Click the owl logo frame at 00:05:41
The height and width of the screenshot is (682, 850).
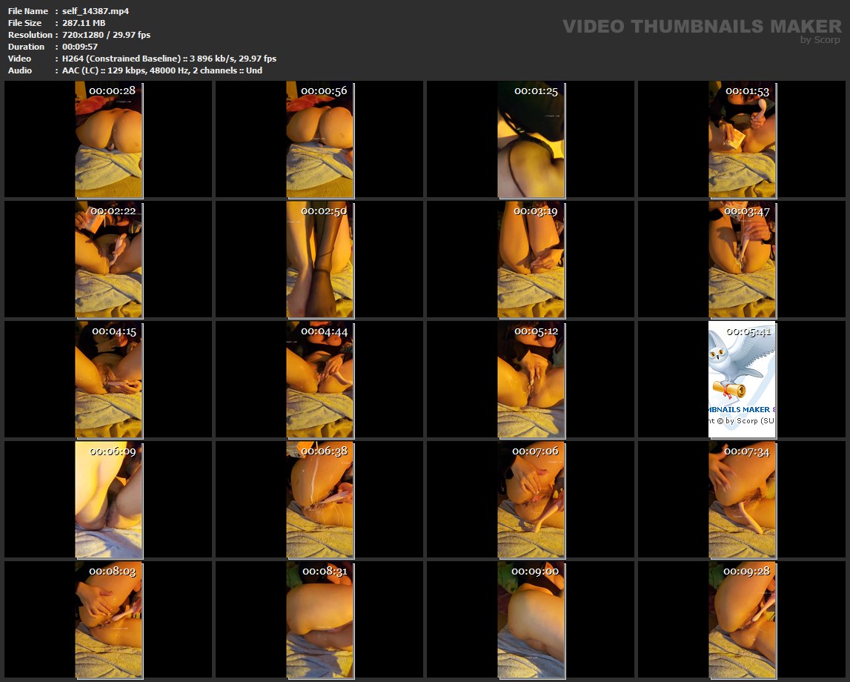pyautogui.click(x=742, y=380)
